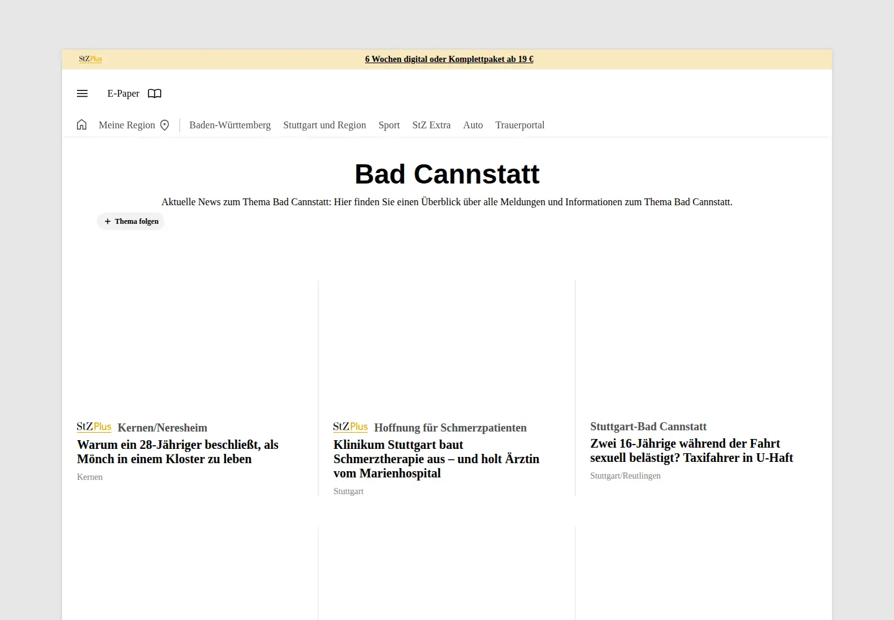
Task: Click the StZ Plus badge beside Kernen/Neresheim
Action: [94, 427]
